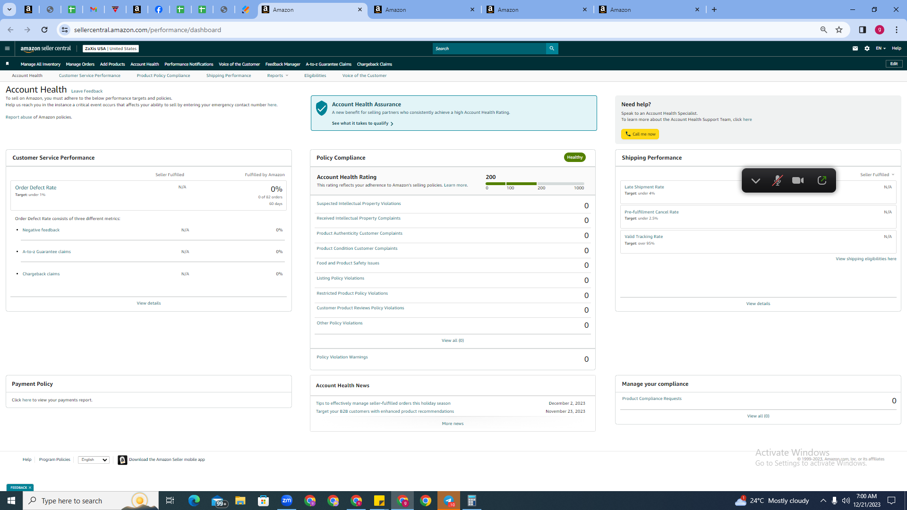Image resolution: width=907 pixels, height=510 pixels.
Task: Open Suspected Intellectual Property Violations link
Action: 359,204
